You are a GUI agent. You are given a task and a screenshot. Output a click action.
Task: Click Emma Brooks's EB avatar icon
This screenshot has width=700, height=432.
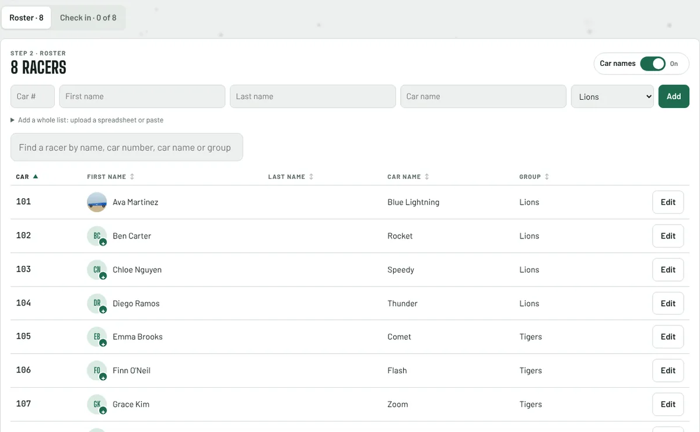[97, 337]
